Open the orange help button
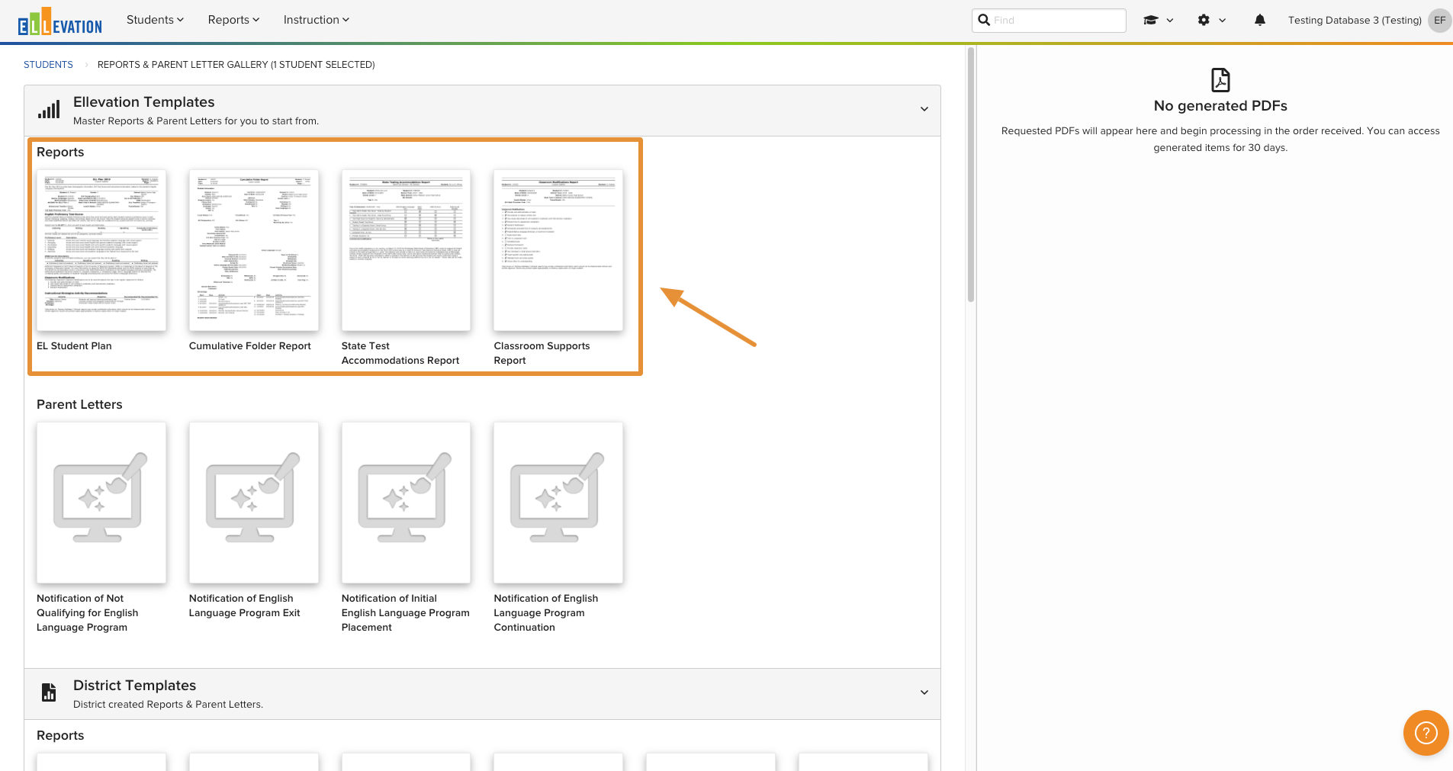Image resolution: width=1453 pixels, height=771 pixels. [1426, 733]
